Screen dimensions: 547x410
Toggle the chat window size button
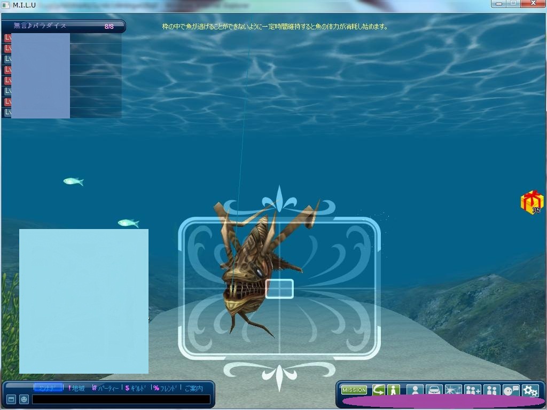point(11,399)
